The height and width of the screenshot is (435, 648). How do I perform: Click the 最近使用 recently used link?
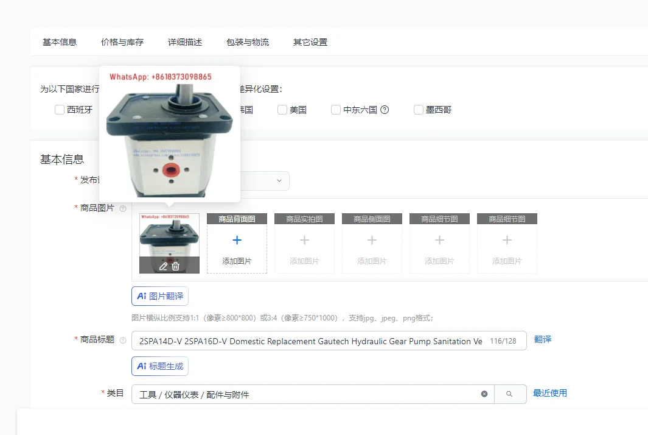[x=549, y=393]
